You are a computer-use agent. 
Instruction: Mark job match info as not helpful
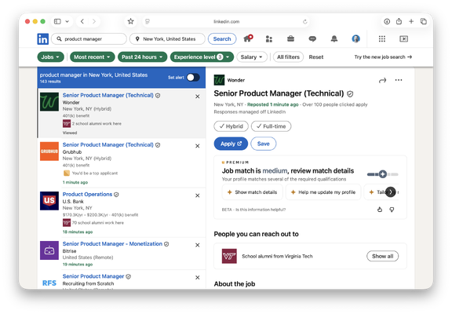click(x=392, y=210)
